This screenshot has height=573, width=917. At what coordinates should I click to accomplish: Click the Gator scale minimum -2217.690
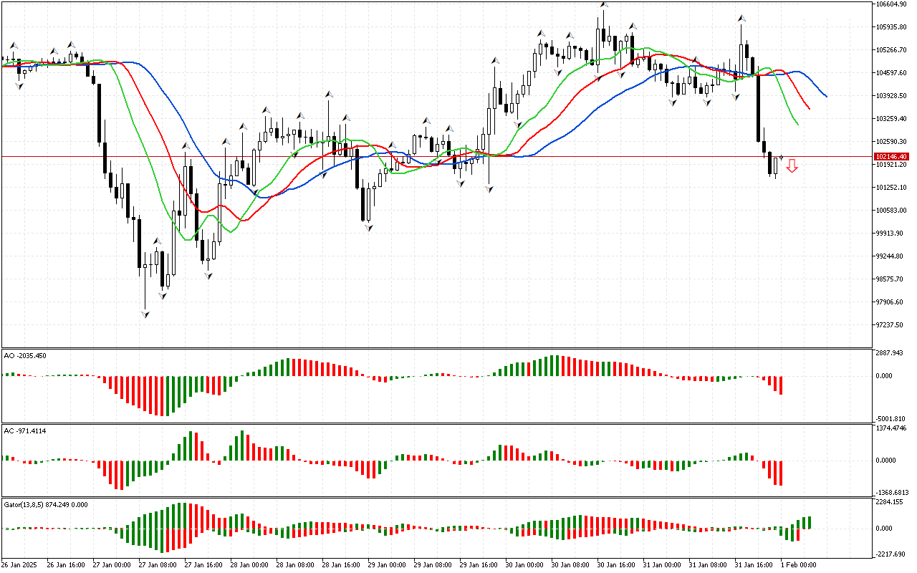(891, 555)
